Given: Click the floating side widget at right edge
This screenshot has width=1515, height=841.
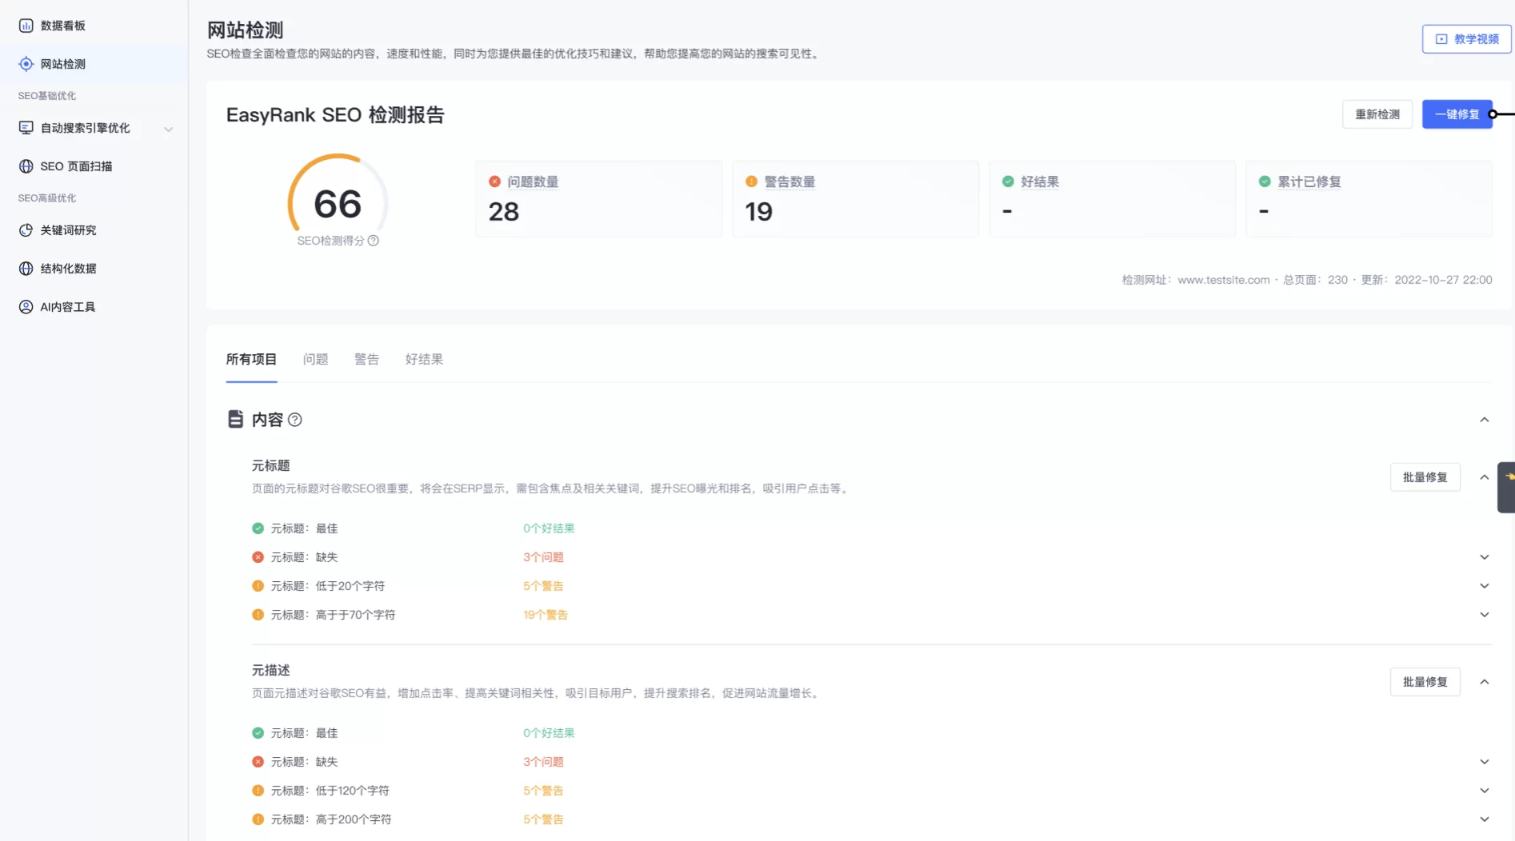Looking at the screenshot, I should (1506, 487).
